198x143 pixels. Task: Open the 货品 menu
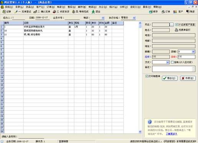coord(30,7)
